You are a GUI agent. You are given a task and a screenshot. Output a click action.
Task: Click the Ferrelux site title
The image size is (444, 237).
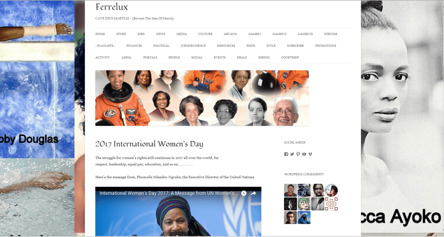click(x=112, y=7)
